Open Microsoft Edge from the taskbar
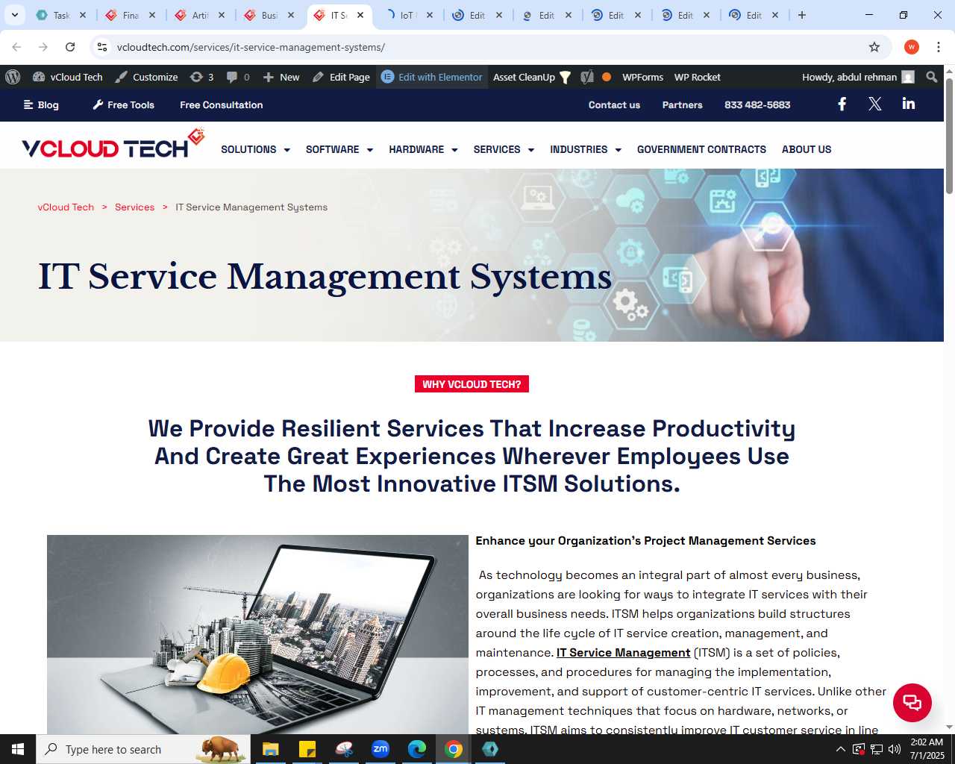 (417, 749)
